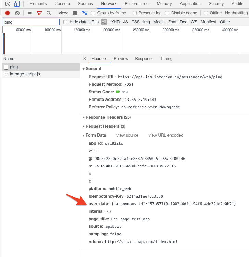Click the Remote Address value
This screenshot has height=257, width=249.
click(x=140, y=100)
